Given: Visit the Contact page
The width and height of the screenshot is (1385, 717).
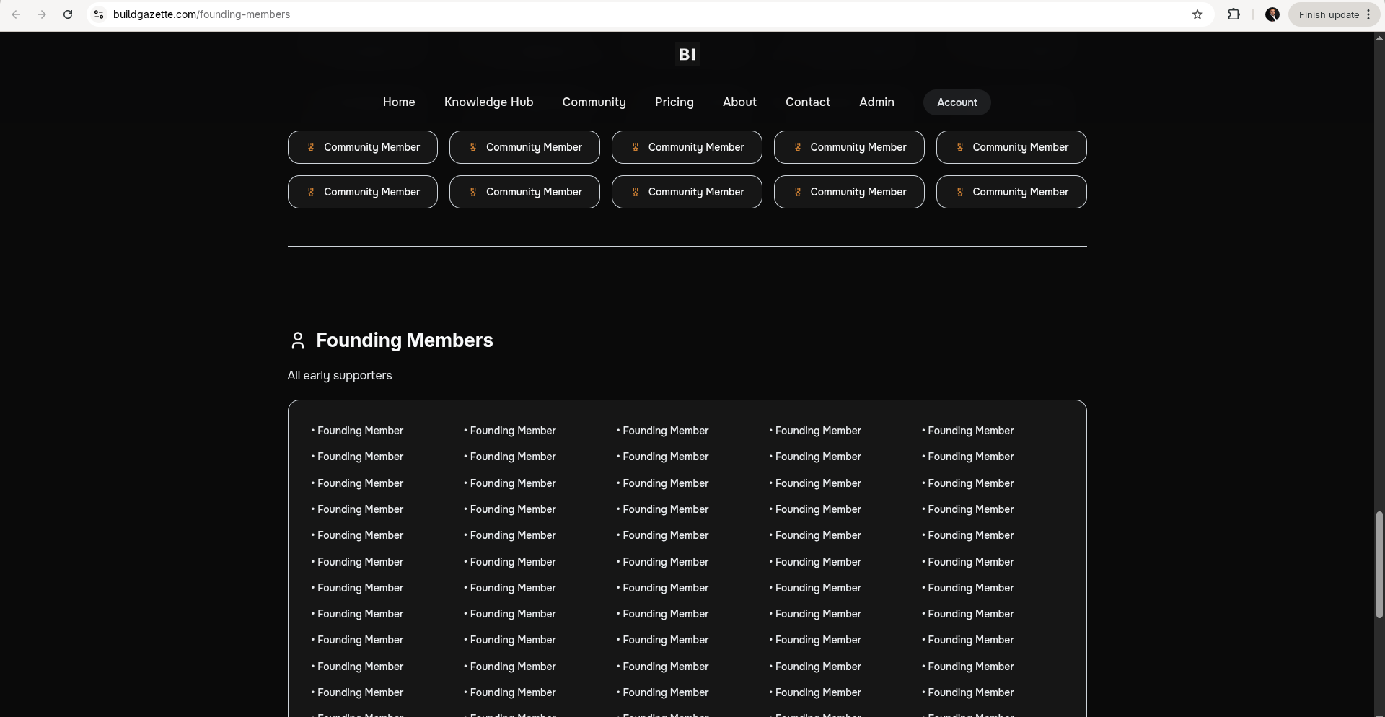Looking at the screenshot, I should (808, 102).
